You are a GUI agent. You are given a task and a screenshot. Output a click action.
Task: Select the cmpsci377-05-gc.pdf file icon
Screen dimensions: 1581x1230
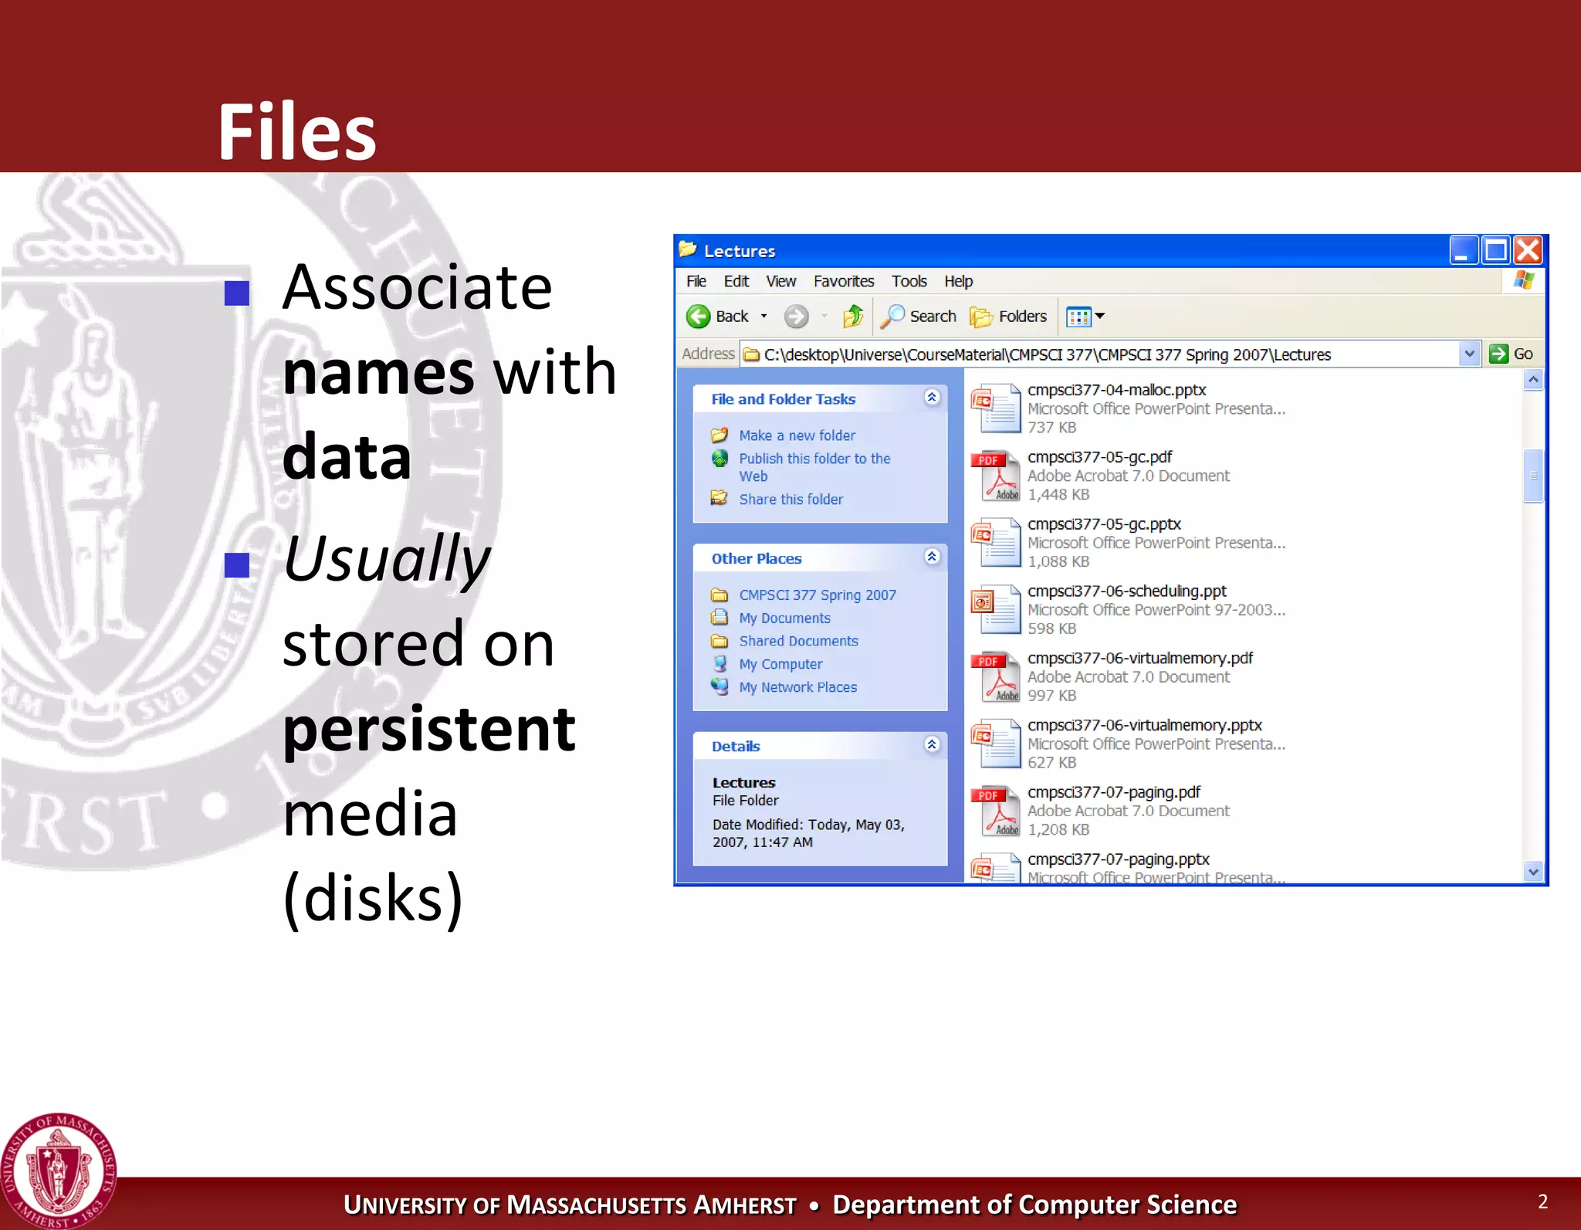[x=996, y=476]
